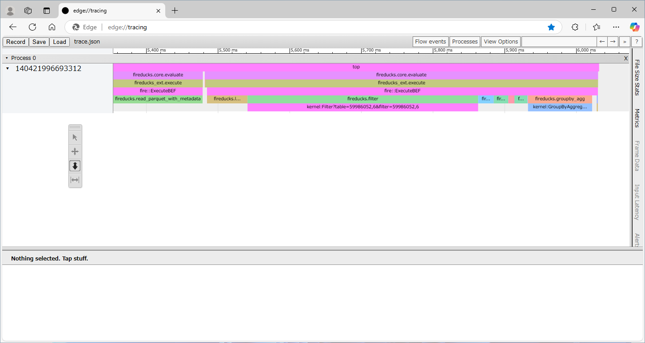Click the 5,700 ms ruler mark
The height and width of the screenshot is (343, 645).
[x=371, y=51]
